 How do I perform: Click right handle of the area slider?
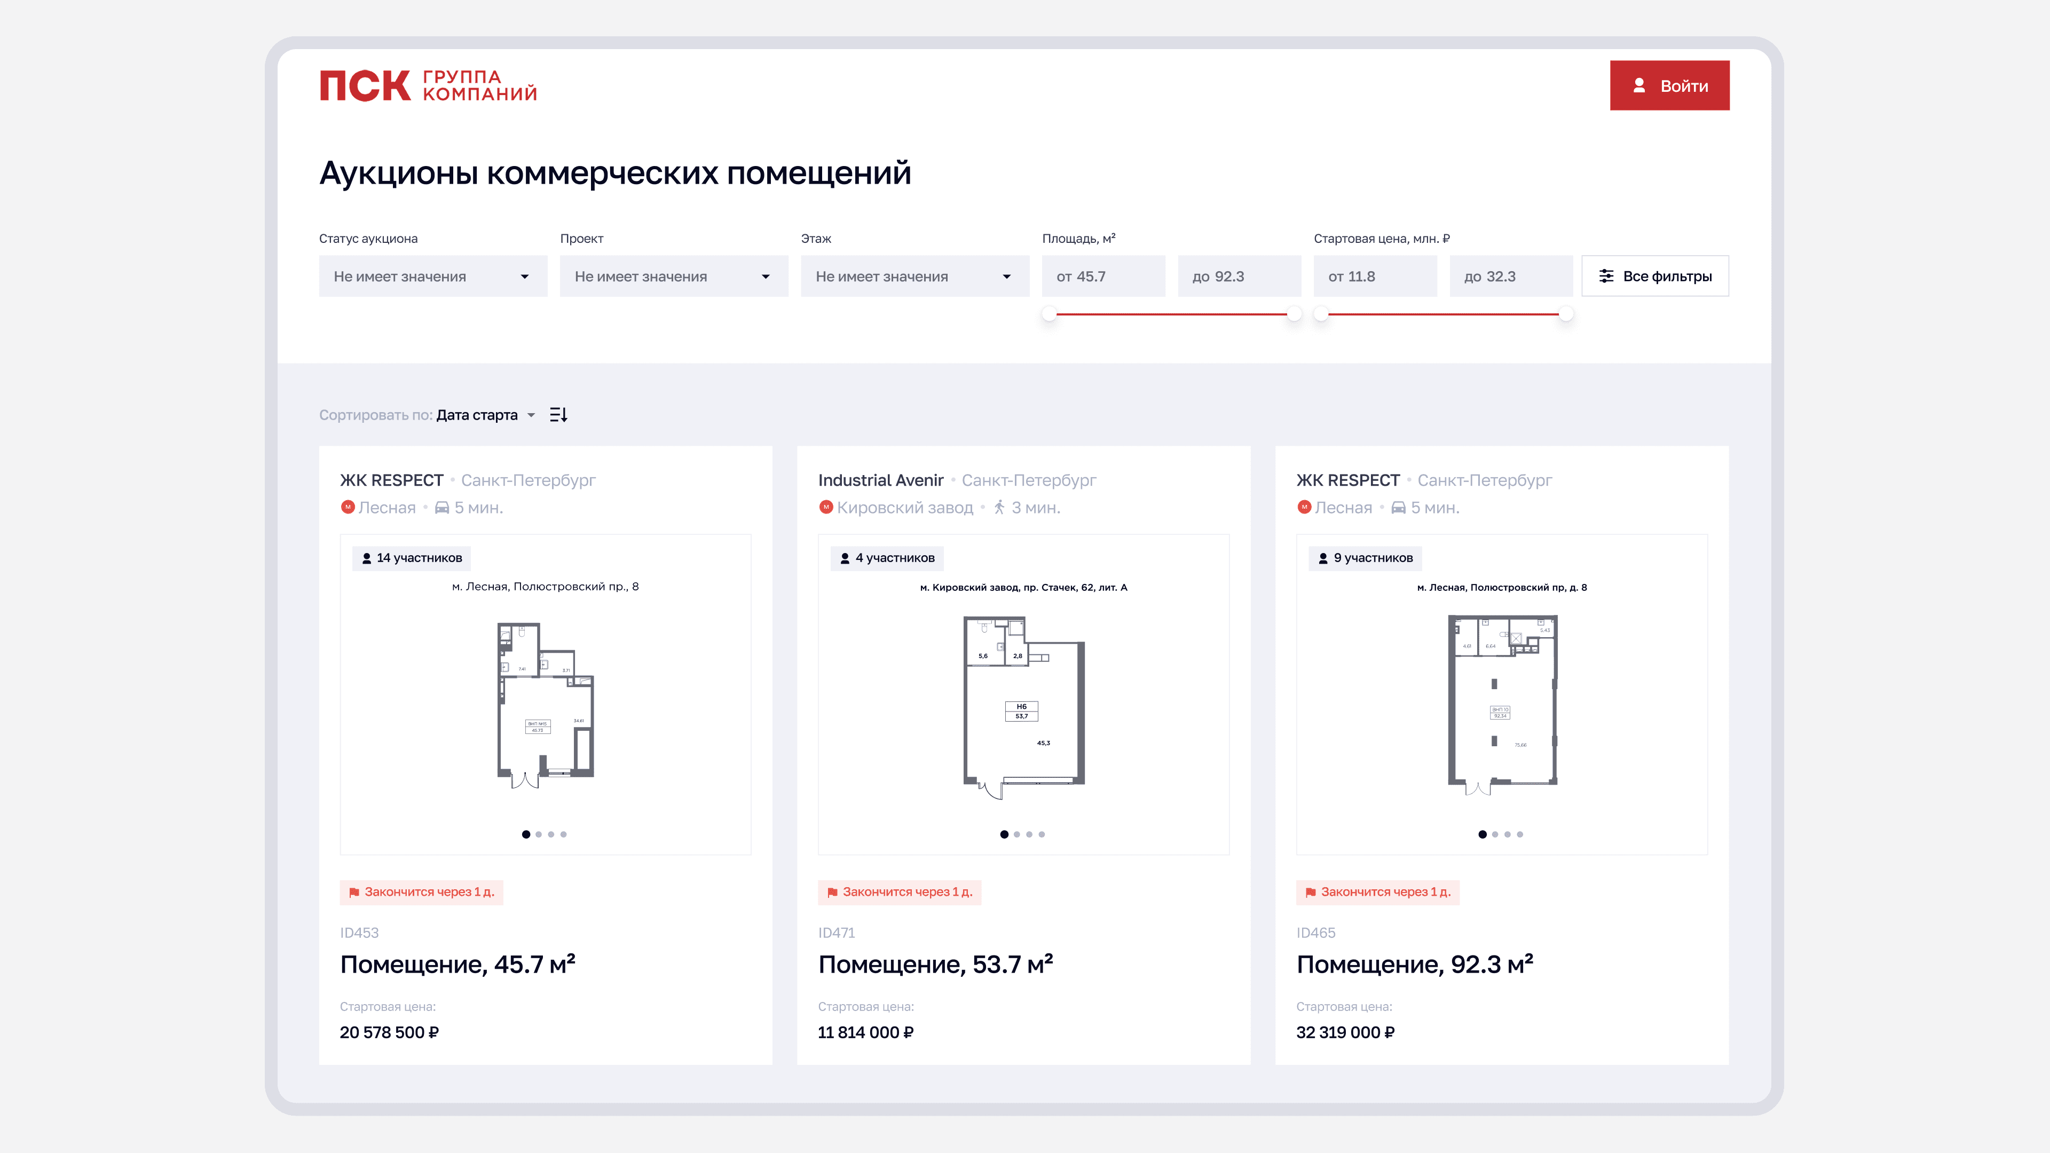[x=1295, y=314]
